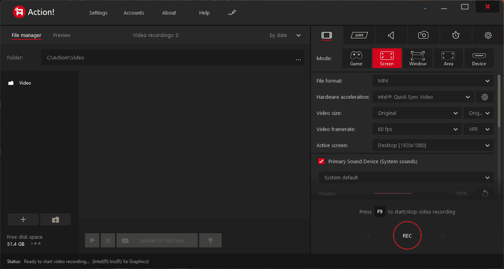Open the LIVE streaming tab
The image size is (504, 269).
pyautogui.click(x=359, y=35)
